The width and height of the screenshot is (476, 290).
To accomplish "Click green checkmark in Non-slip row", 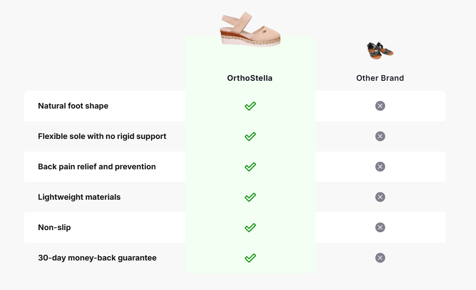I will click(250, 227).
